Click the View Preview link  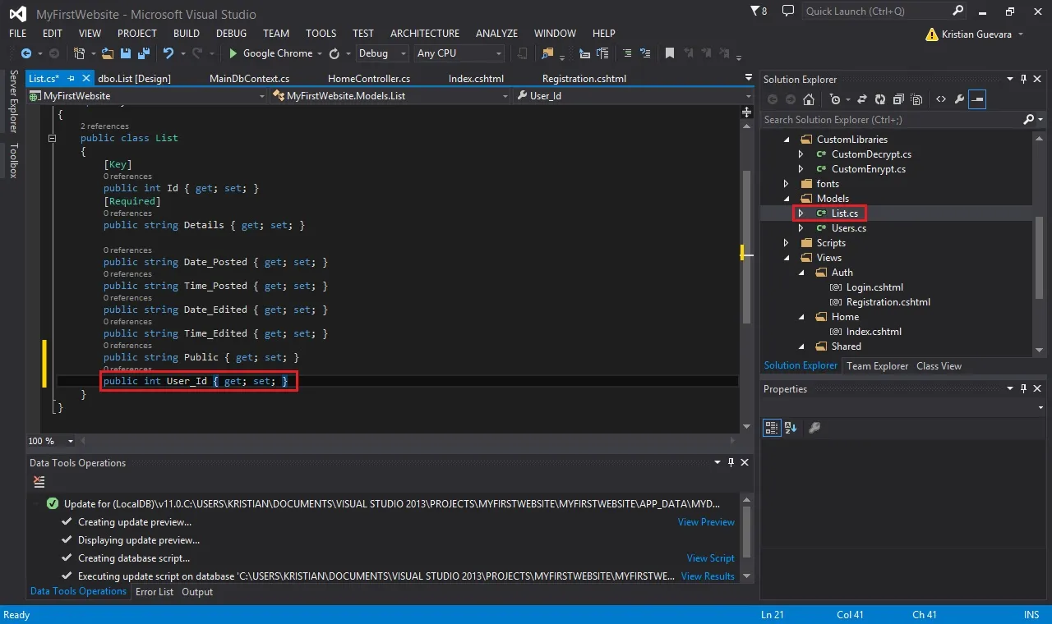pyautogui.click(x=706, y=522)
